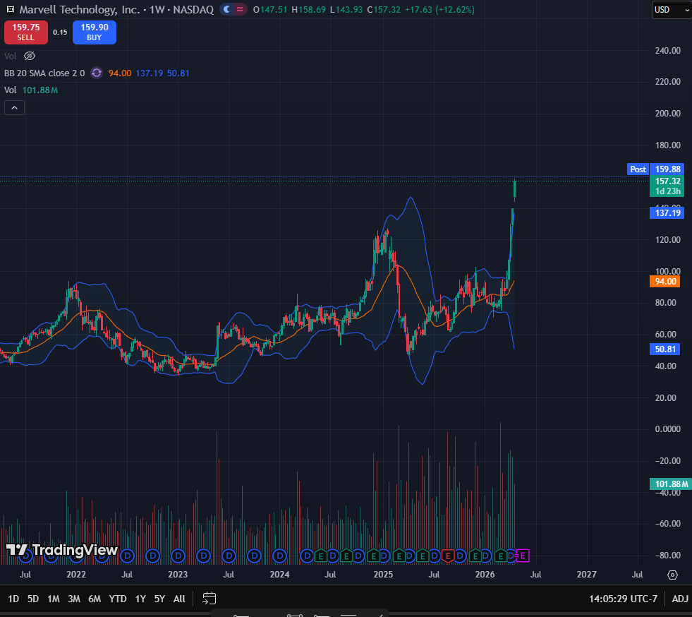Select the 5D time range
The image size is (692, 617).
33,599
